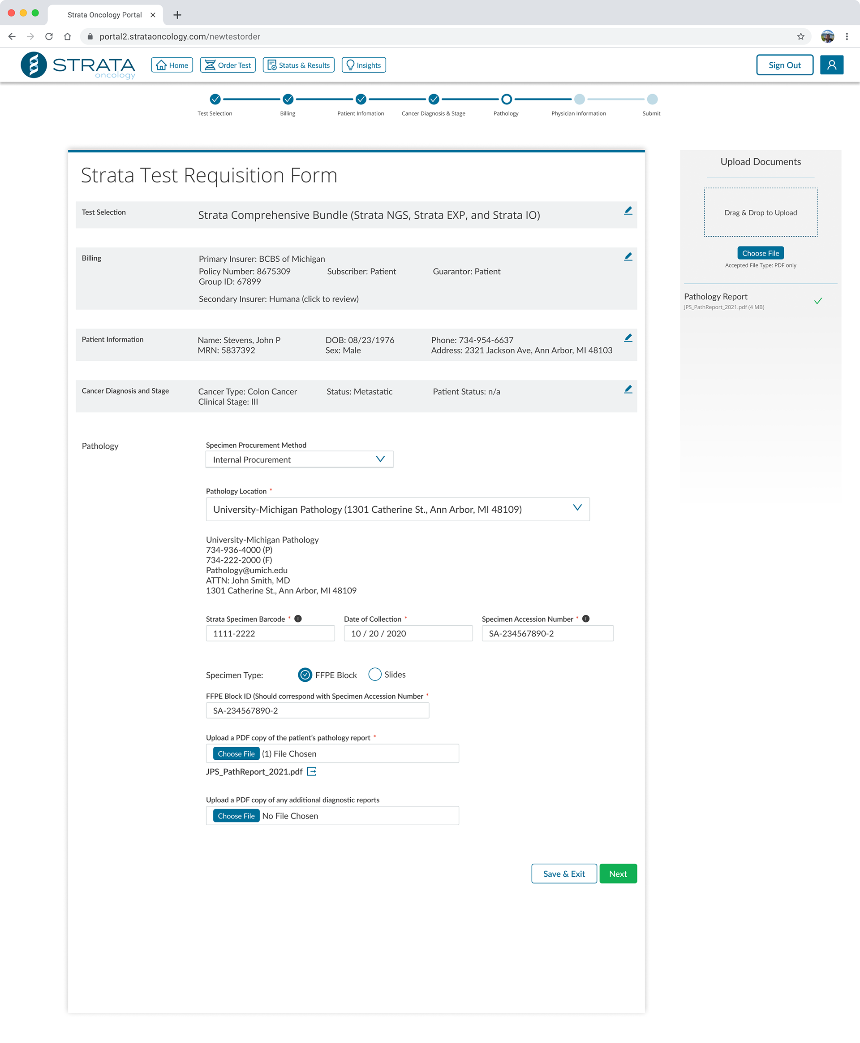This screenshot has height=1043, width=860.
Task: Select the FFPE Block radio button
Action: pyautogui.click(x=305, y=675)
